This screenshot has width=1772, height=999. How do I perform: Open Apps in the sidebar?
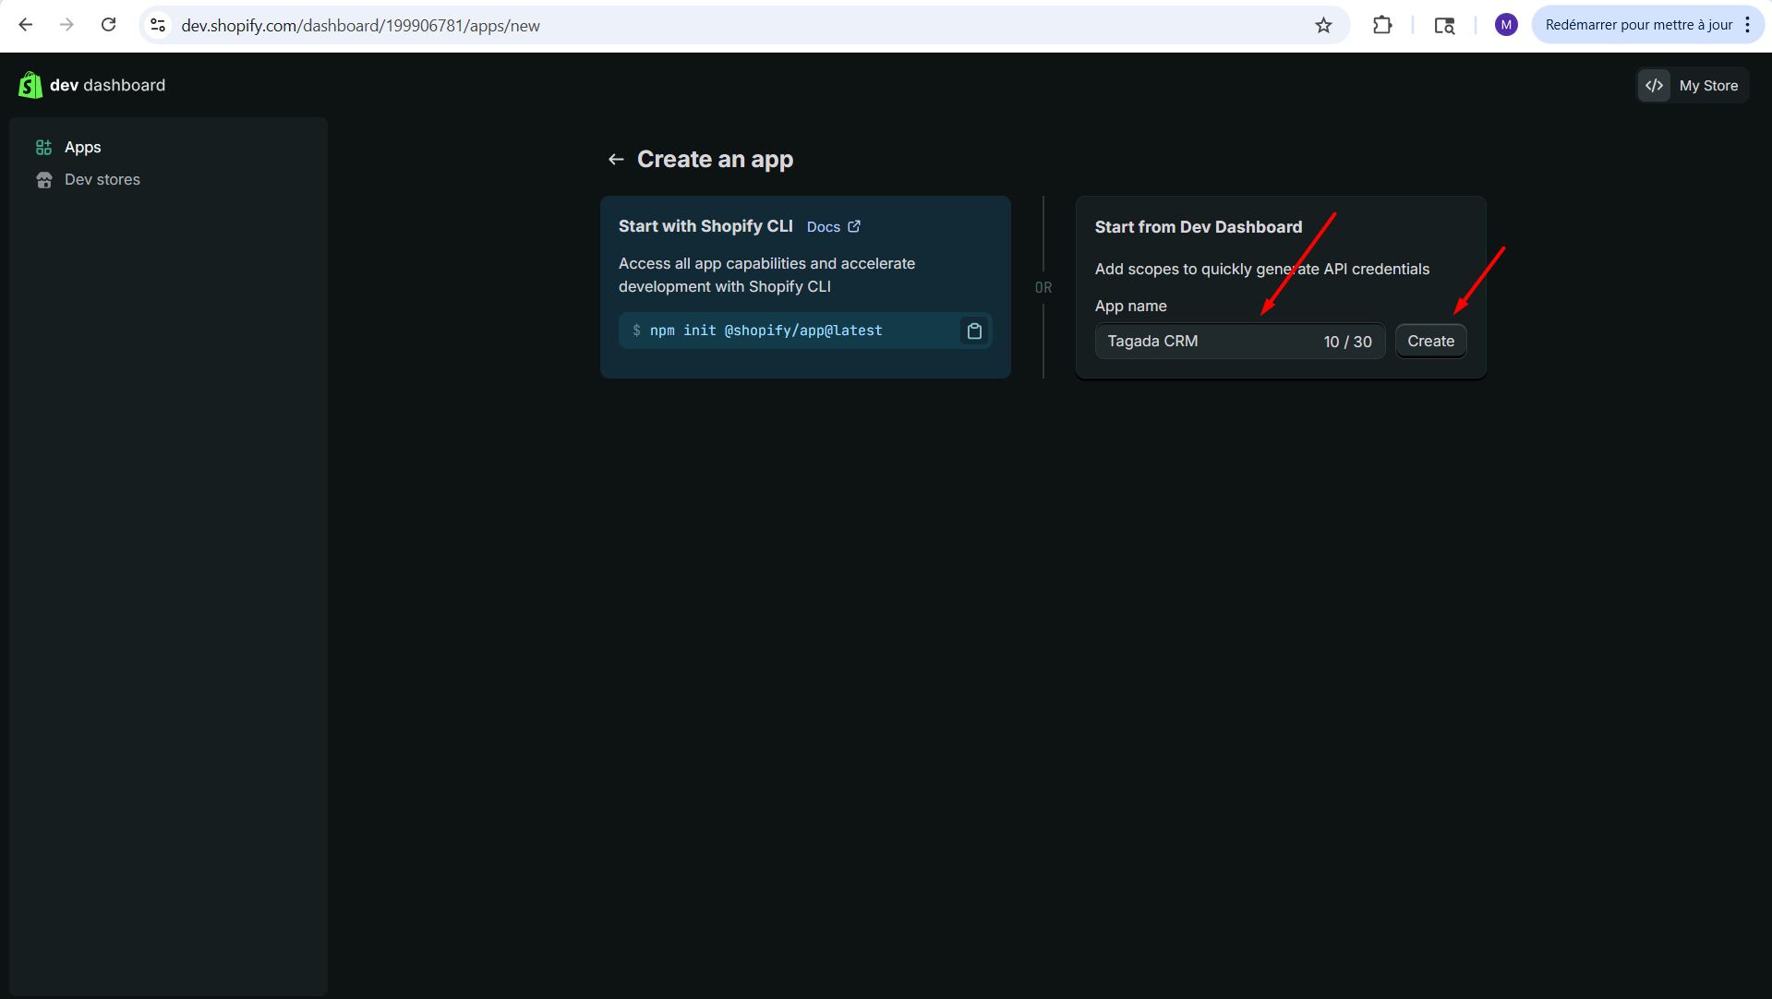[x=83, y=148]
